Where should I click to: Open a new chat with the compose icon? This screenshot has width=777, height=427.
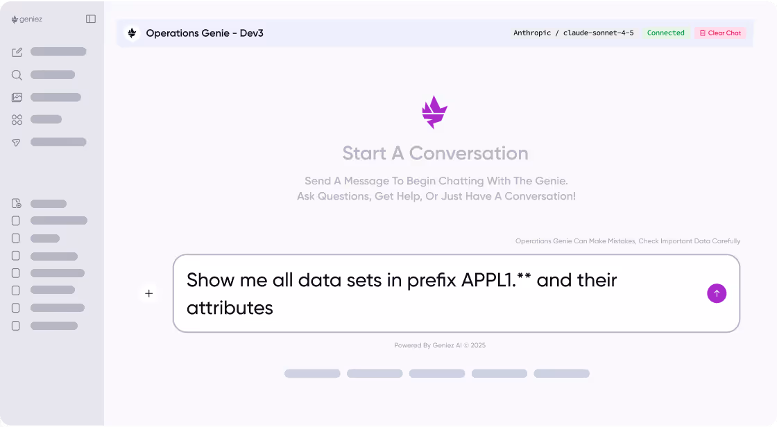(17, 51)
